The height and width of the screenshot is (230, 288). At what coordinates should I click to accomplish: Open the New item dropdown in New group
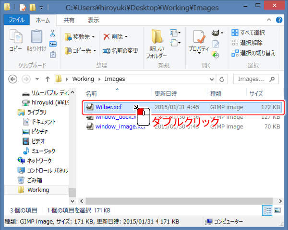tap(175, 33)
